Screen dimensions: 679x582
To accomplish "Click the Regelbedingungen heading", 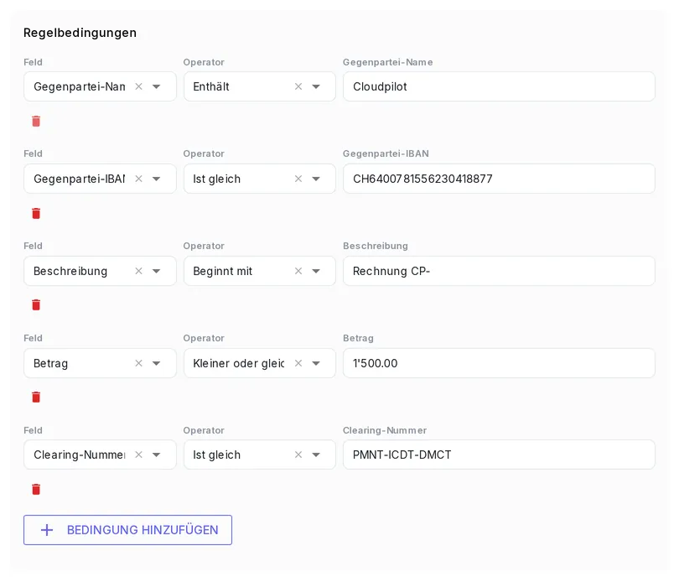I will [80, 33].
